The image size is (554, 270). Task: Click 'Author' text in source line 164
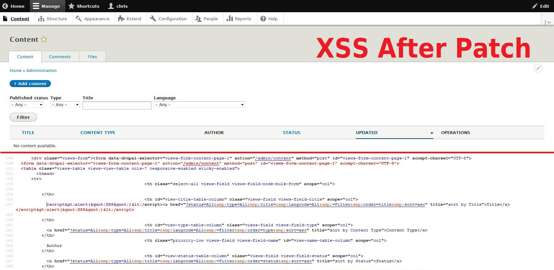54,246
